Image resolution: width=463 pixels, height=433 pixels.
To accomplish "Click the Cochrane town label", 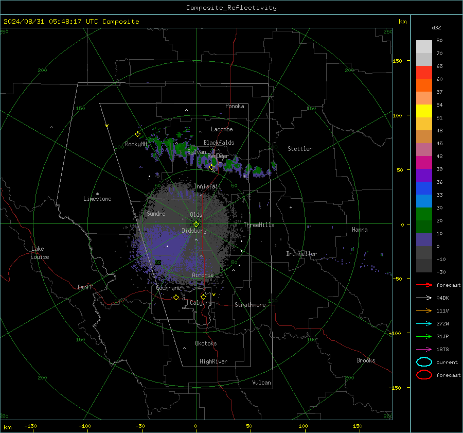I will click(x=169, y=288).
